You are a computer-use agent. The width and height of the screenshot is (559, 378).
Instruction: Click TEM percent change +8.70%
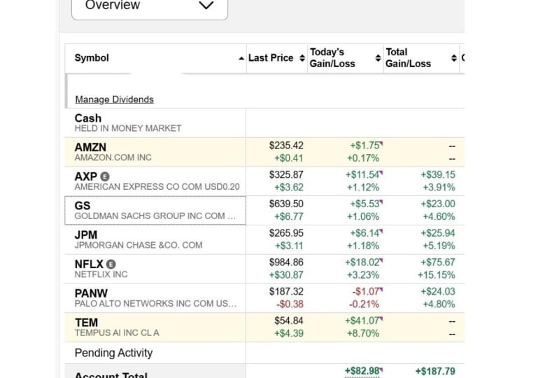click(363, 334)
